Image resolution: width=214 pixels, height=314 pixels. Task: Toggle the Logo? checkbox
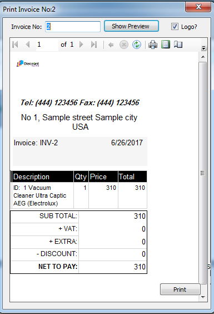pyautogui.click(x=175, y=26)
